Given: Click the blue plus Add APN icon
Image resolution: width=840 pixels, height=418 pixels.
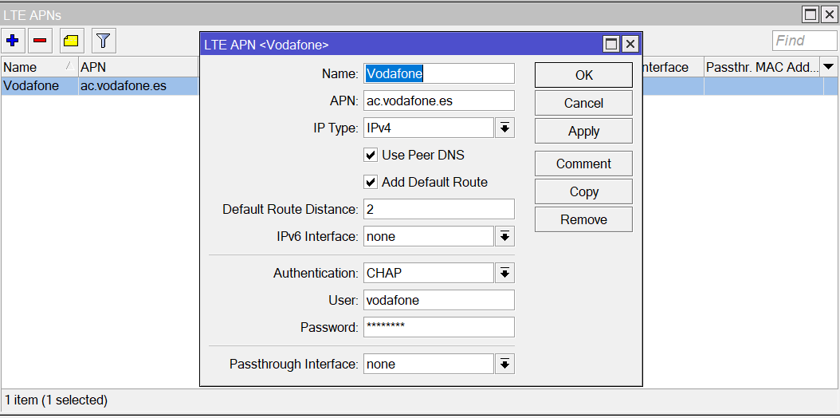Looking at the screenshot, I should coord(12,40).
